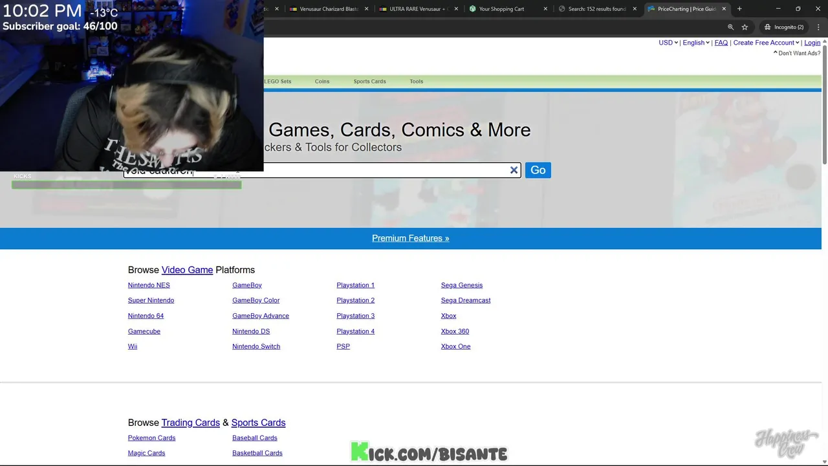Click the Don't Want Ads? expander
The height and width of the screenshot is (466, 828).
point(797,53)
